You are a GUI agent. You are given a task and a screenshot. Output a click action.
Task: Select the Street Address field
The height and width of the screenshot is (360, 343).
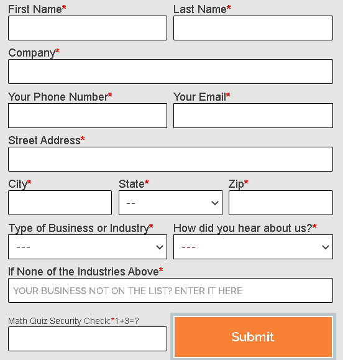[170, 159]
